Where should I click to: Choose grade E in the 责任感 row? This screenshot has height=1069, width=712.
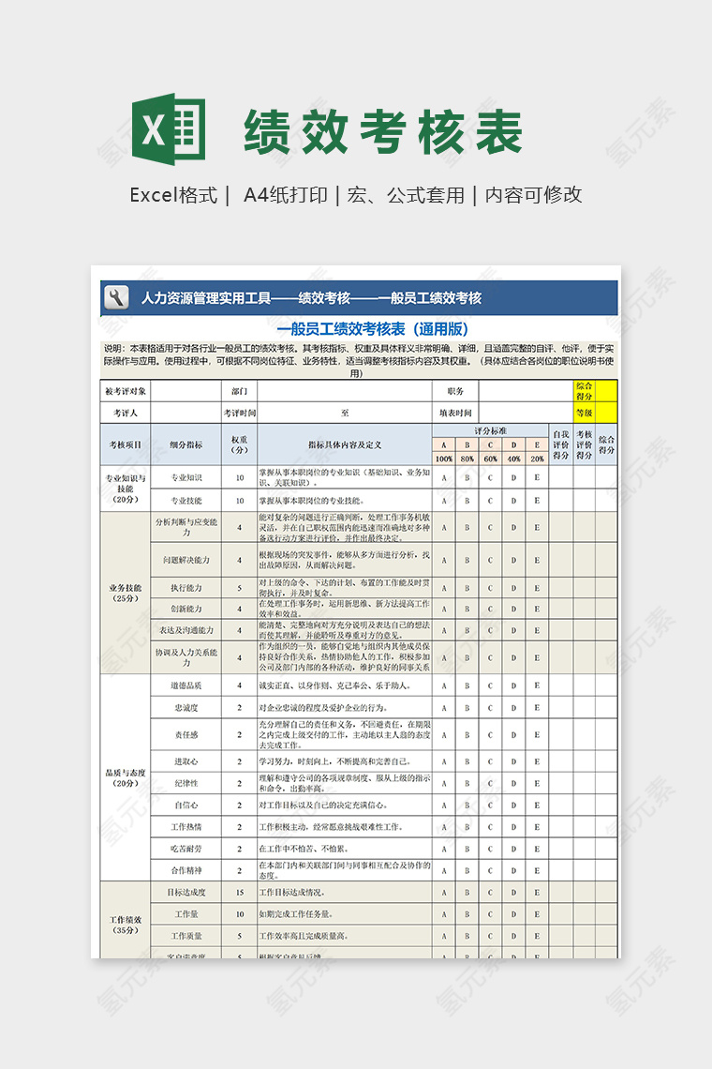coord(538,734)
